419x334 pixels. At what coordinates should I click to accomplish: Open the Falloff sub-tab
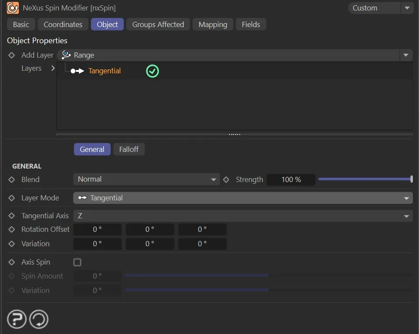click(x=129, y=149)
